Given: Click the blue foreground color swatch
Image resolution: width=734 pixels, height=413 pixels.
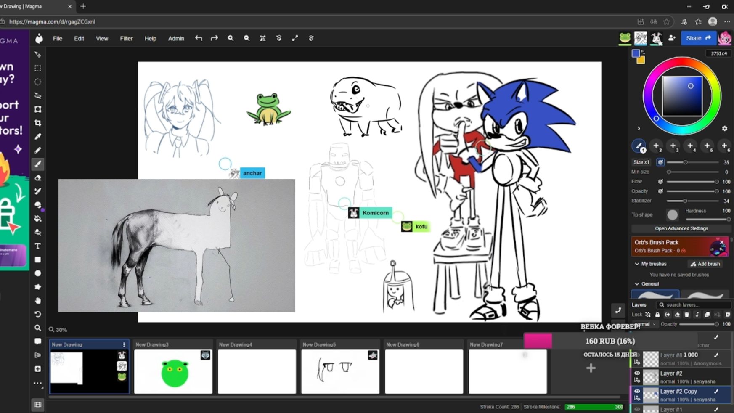Looking at the screenshot, I should click(x=636, y=53).
